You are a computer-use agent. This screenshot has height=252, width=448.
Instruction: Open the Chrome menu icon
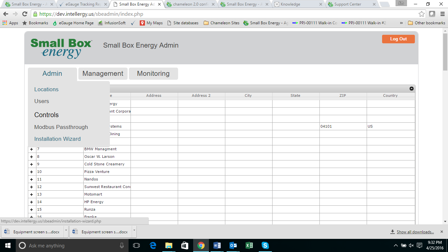click(x=442, y=14)
